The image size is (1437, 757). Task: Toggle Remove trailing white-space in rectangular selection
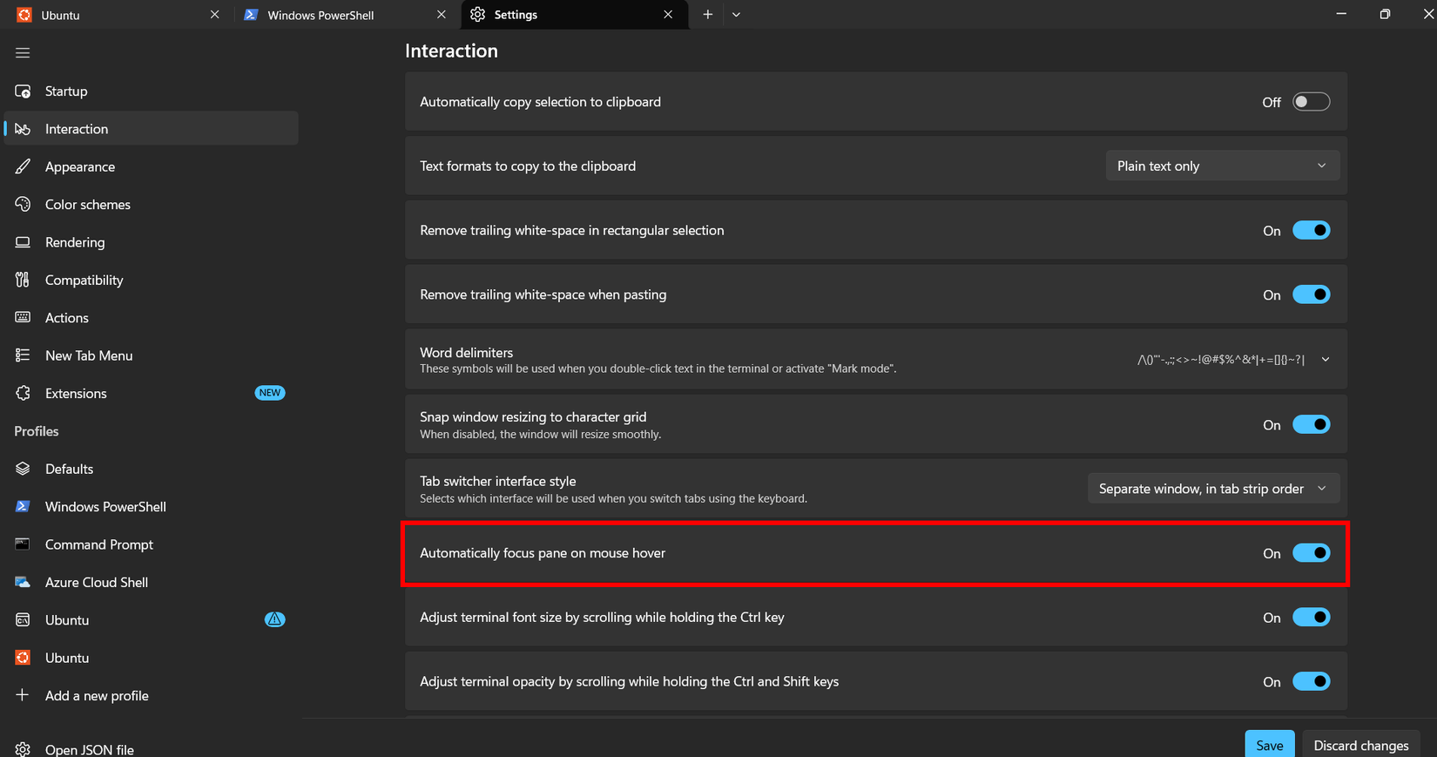pos(1311,231)
